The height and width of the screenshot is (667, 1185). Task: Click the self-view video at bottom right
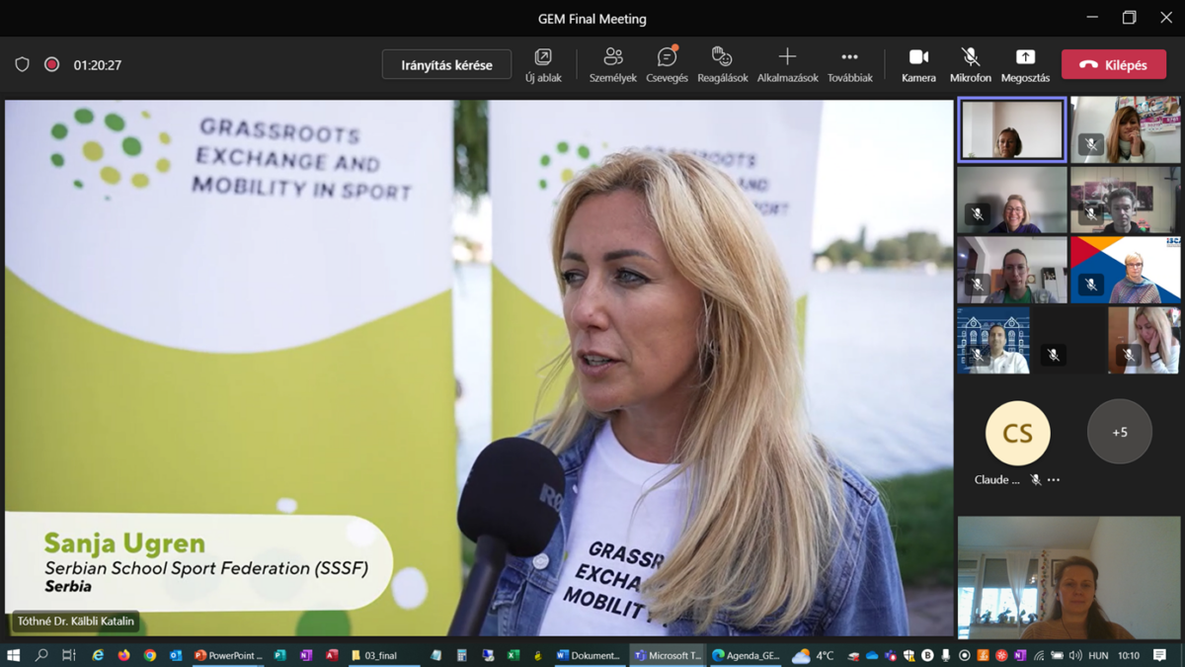coord(1068,577)
